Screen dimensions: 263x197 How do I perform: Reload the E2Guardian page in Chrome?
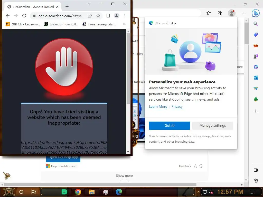point(24,16)
